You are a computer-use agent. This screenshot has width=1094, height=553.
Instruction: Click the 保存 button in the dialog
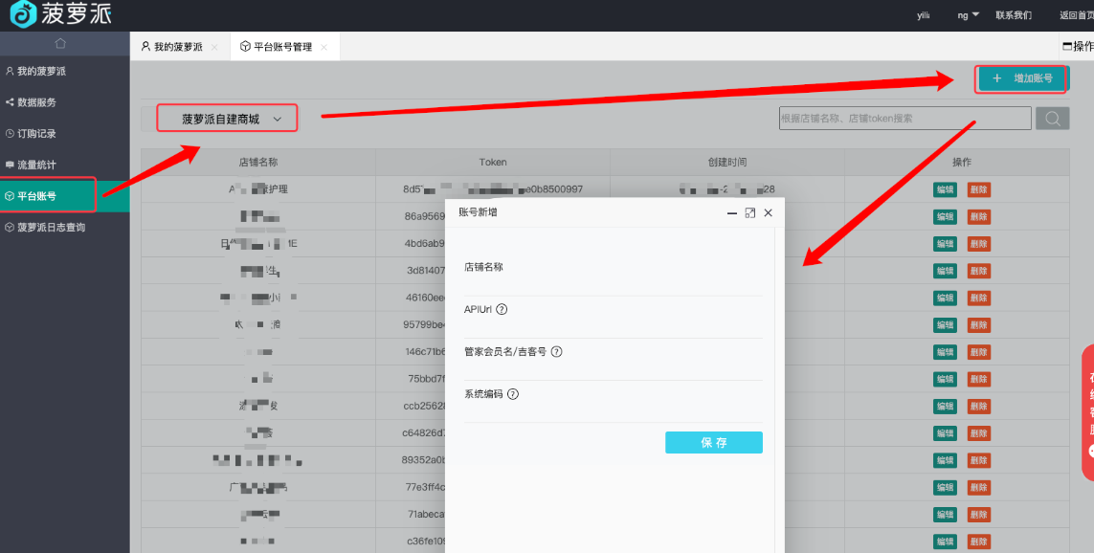[713, 442]
